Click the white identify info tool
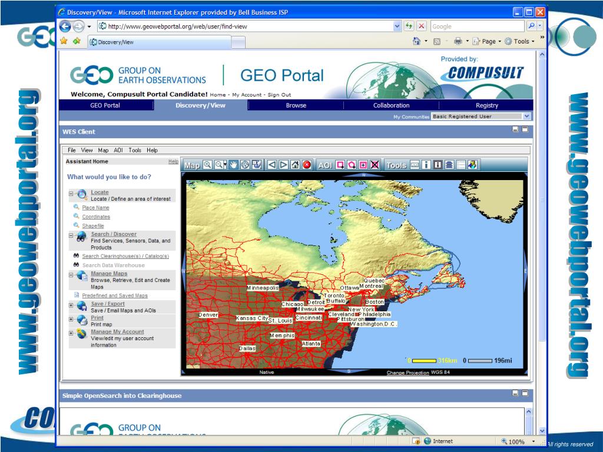 pos(426,165)
